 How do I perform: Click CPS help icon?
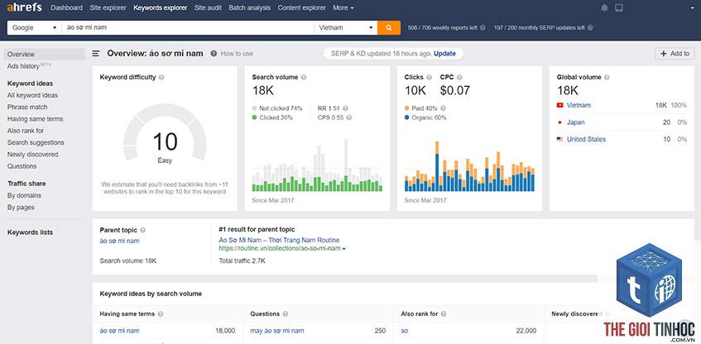(x=349, y=117)
